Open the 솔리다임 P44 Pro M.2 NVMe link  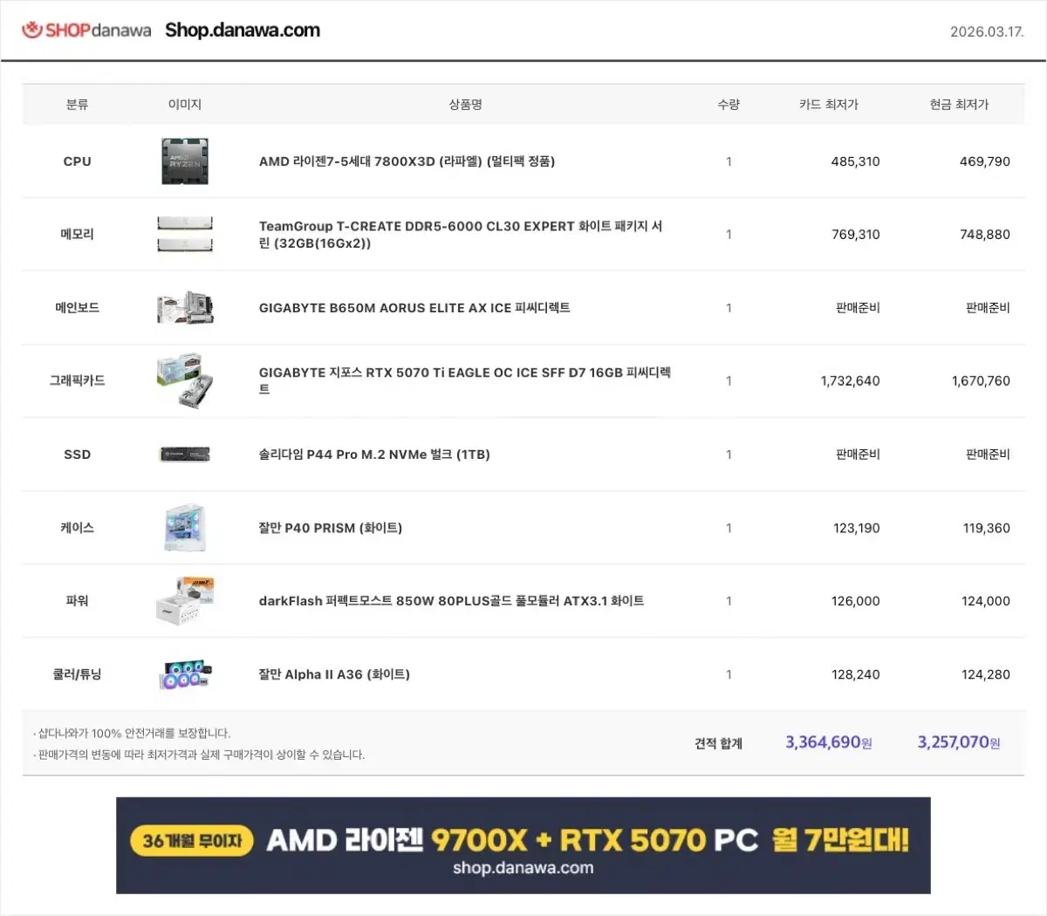[x=374, y=455]
